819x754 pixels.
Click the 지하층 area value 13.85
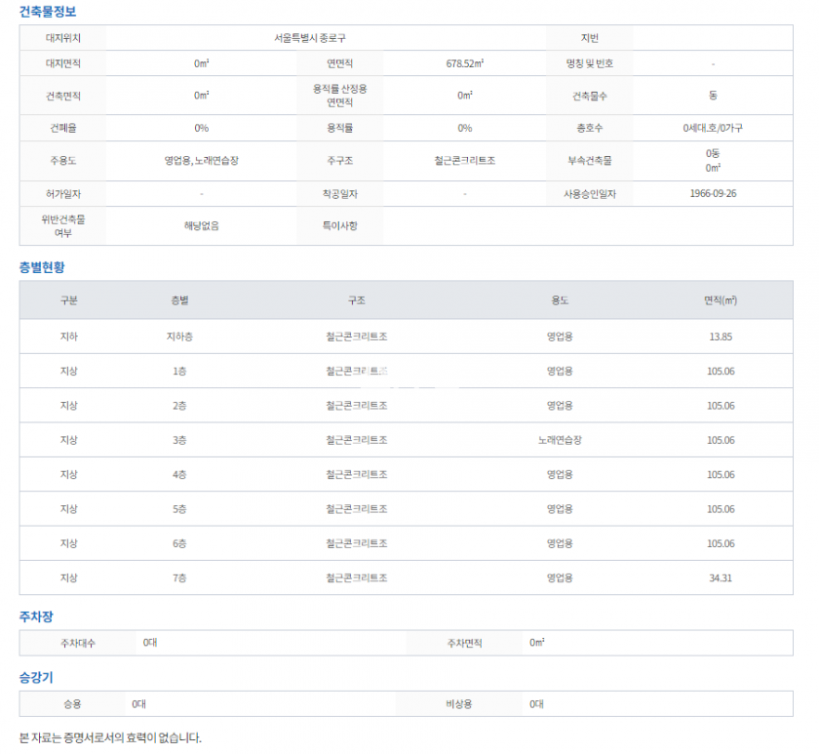click(720, 337)
